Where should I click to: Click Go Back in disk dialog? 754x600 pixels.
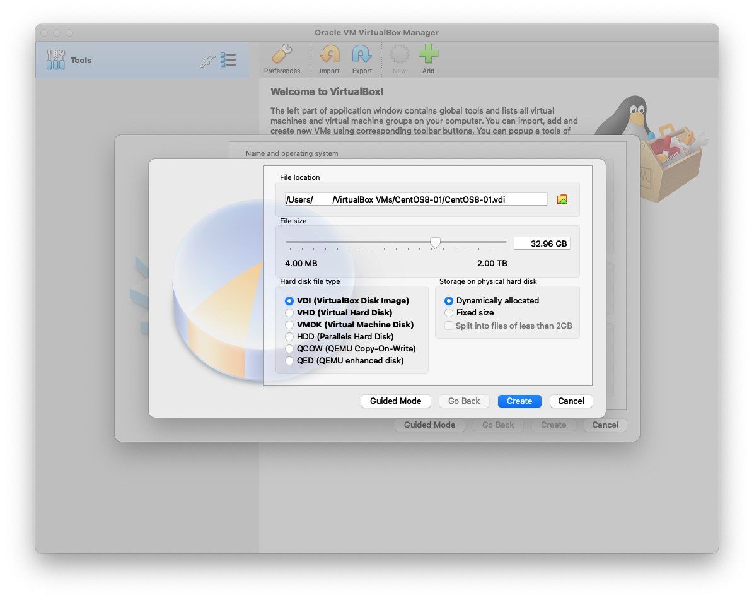pos(464,401)
